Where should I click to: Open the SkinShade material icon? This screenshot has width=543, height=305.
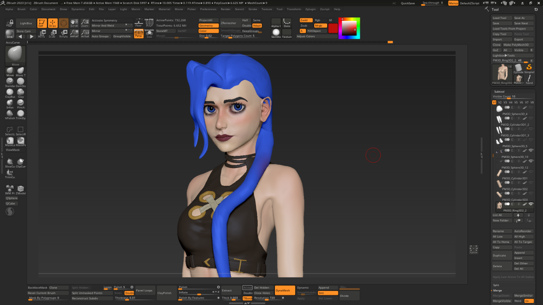tap(276, 33)
